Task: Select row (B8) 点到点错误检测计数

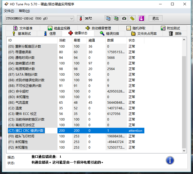Action: (76, 80)
